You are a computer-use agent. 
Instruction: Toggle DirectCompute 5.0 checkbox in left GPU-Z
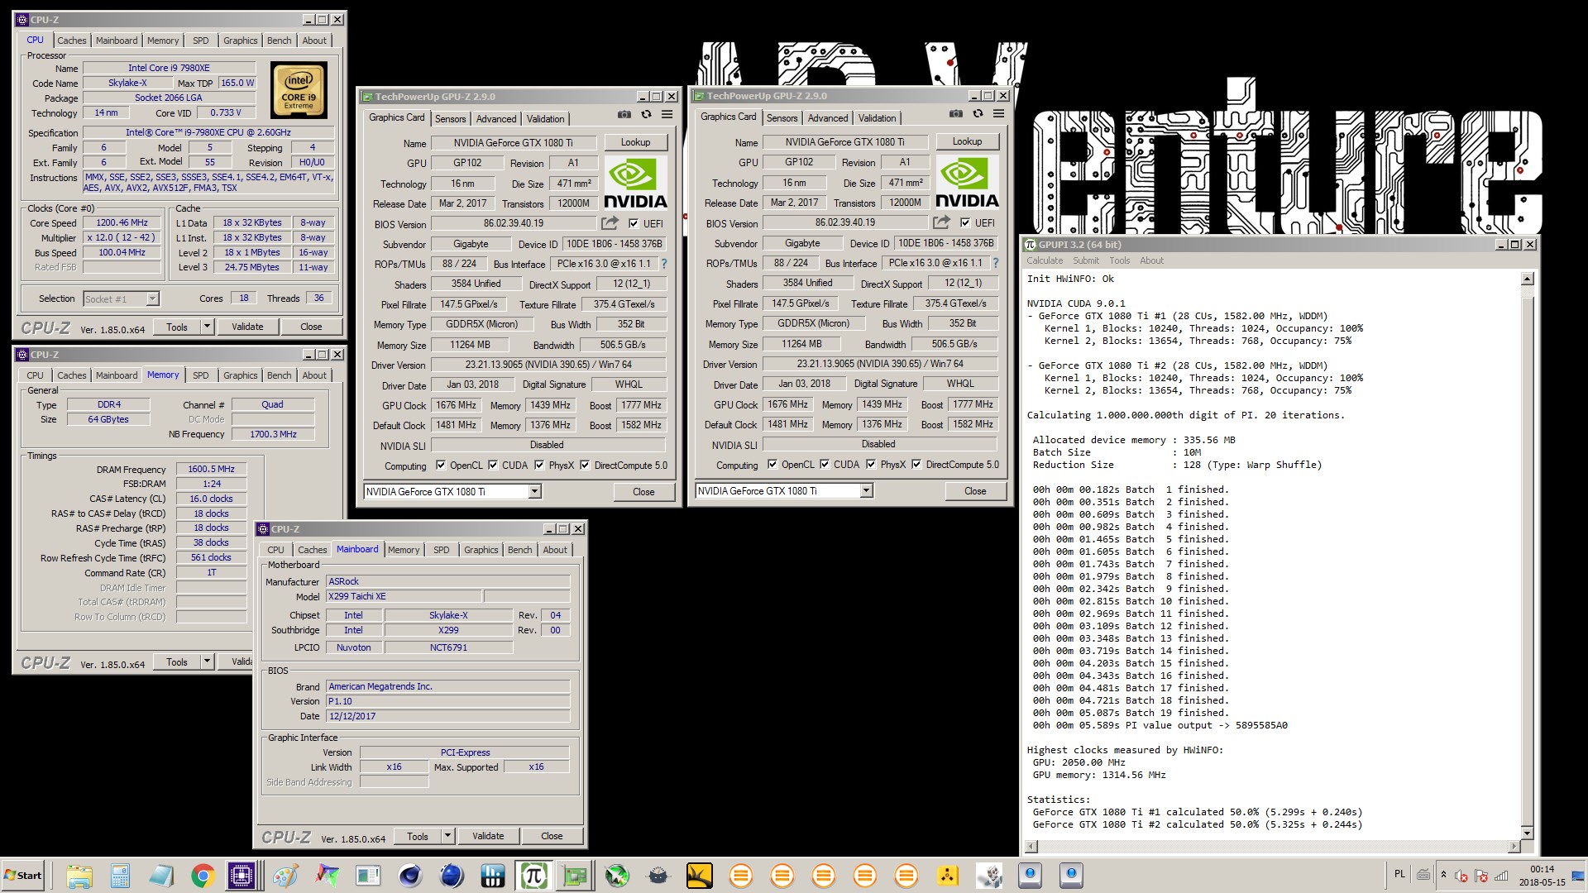585,466
